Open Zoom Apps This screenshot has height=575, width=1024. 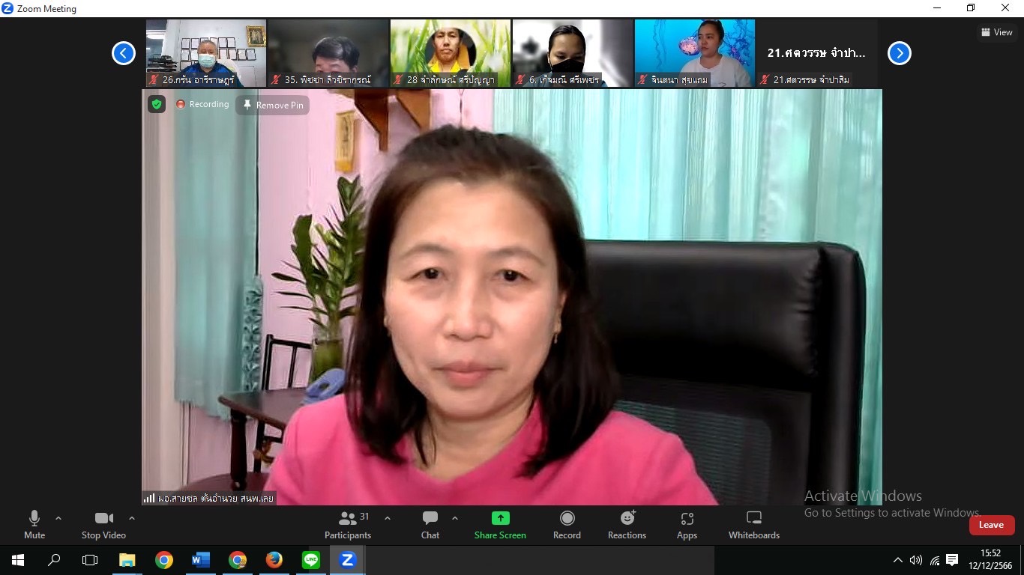click(687, 524)
